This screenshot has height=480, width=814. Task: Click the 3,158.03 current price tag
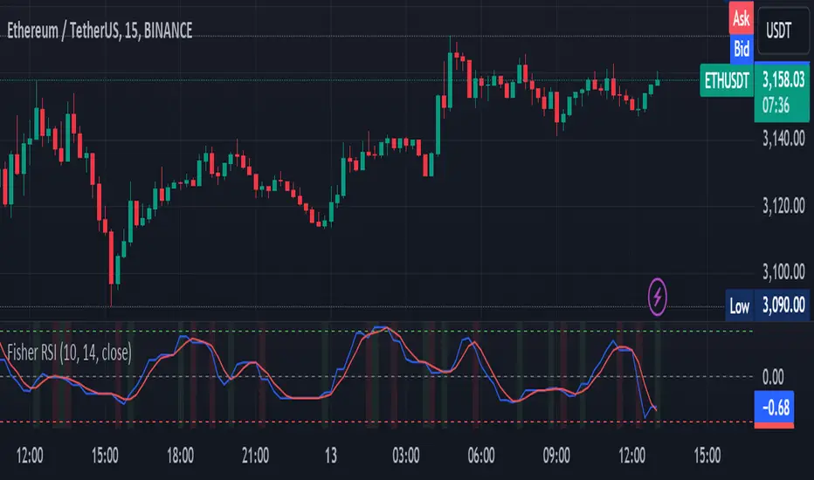point(783,80)
